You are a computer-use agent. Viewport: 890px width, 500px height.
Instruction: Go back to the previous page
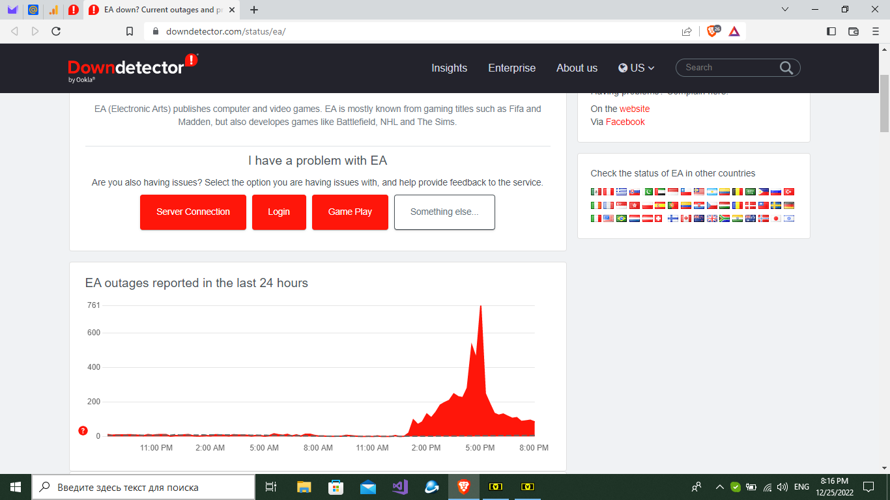click(14, 31)
